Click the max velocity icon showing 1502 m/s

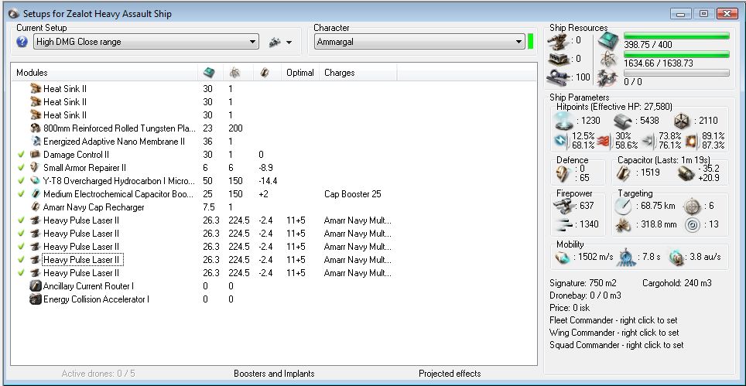point(563,257)
